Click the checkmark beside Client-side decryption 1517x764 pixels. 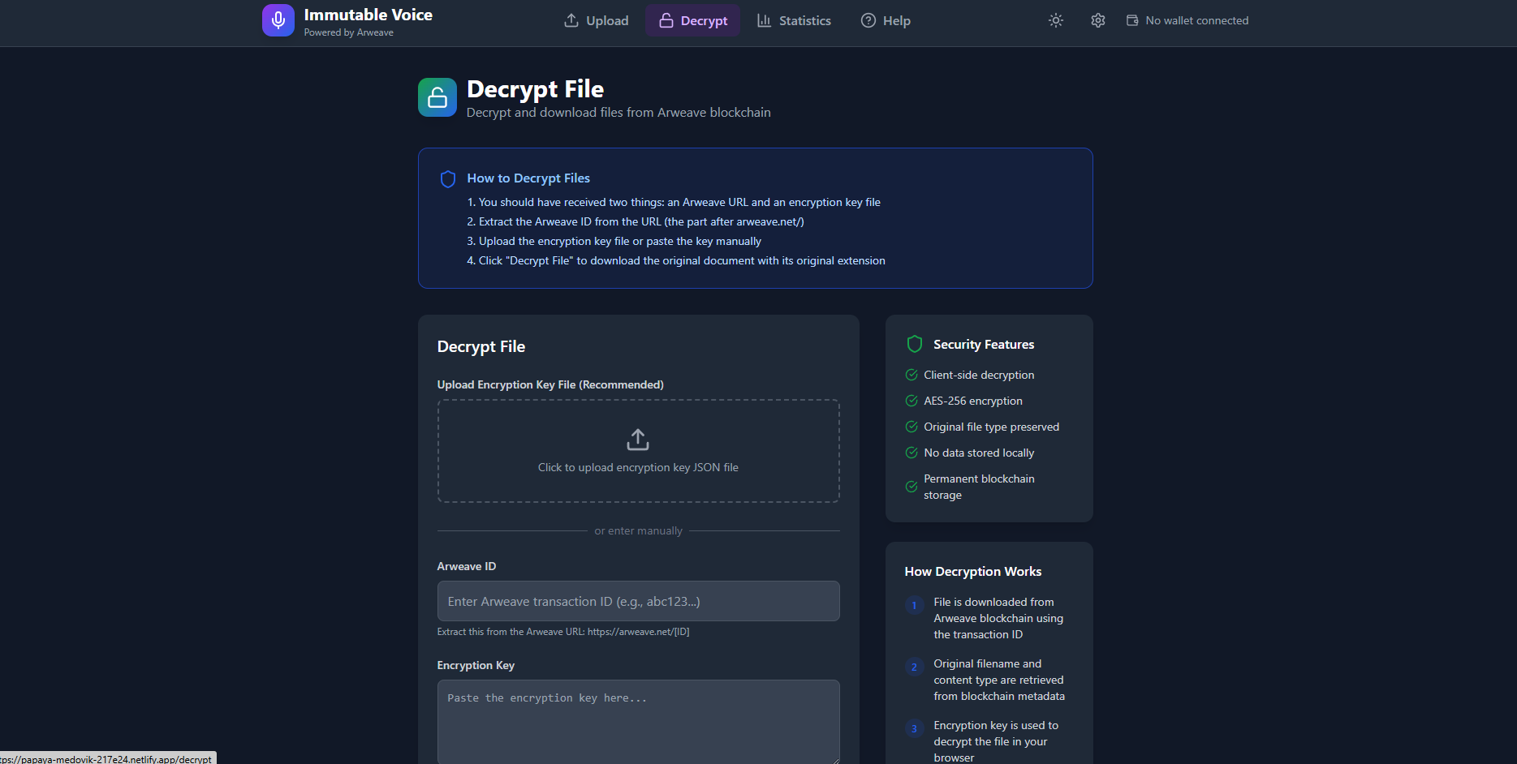click(x=911, y=375)
